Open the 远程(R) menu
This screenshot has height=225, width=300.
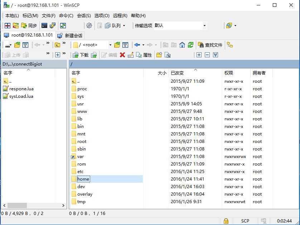pos(120,16)
